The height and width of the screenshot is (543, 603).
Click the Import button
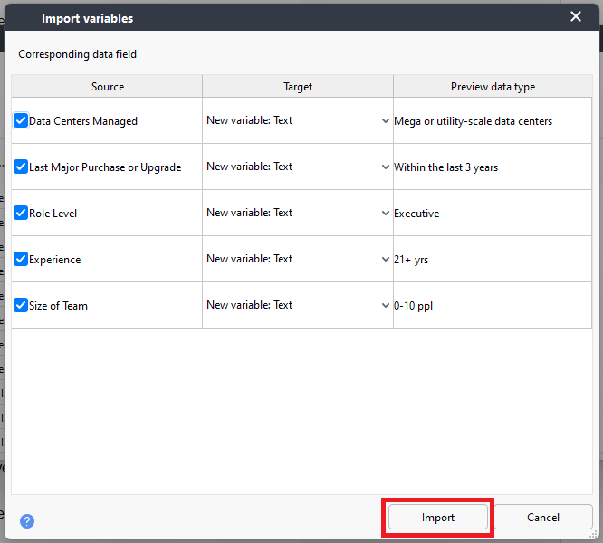pos(438,518)
